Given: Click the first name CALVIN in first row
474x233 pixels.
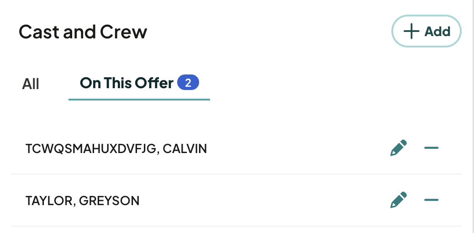Looking at the screenshot, I should coord(184,148).
